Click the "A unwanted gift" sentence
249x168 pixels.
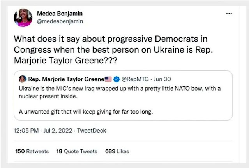pos(85,112)
